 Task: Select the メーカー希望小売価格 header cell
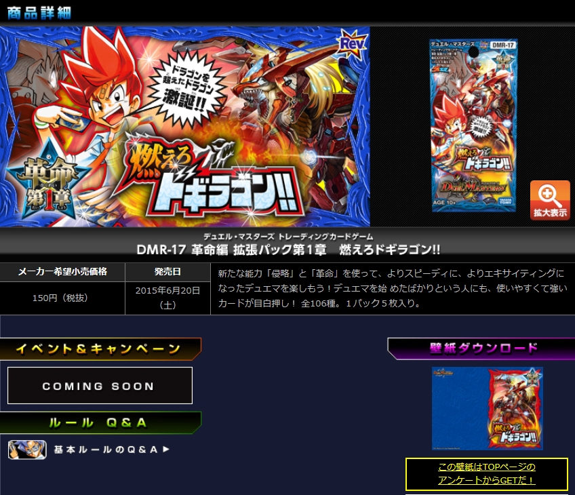(62, 271)
